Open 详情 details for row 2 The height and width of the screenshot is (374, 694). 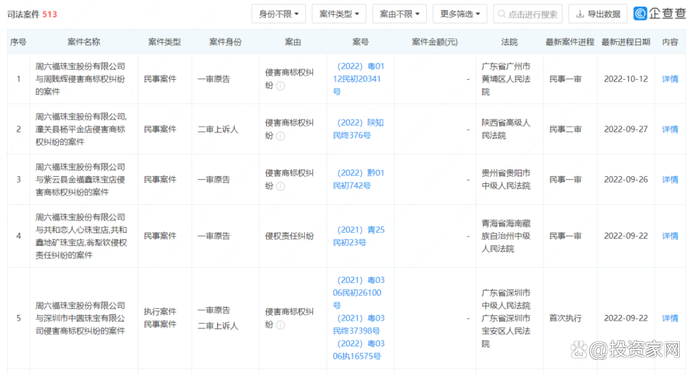[x=670, y=129]
